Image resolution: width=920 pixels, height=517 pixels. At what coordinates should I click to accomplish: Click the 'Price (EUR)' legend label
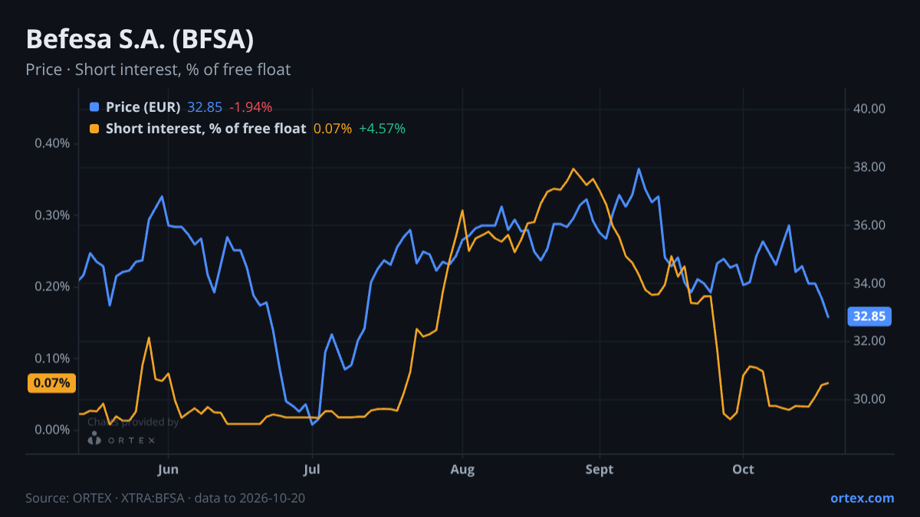[x=143, y=107]
